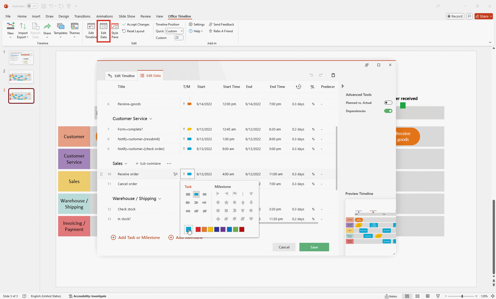Click the microphone icon in the dialog

[x=367, y=65]
